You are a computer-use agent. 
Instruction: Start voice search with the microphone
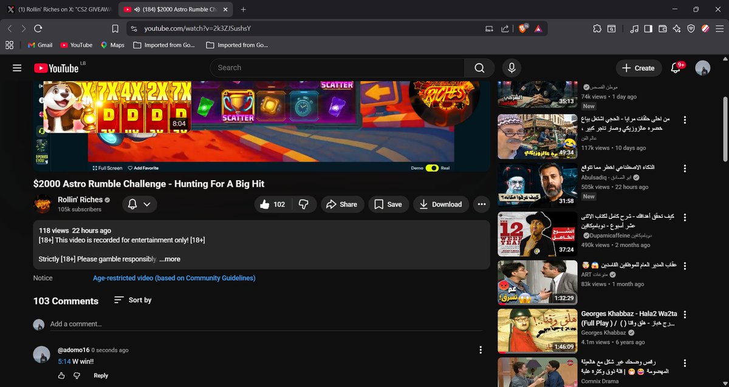click(512, 68)
